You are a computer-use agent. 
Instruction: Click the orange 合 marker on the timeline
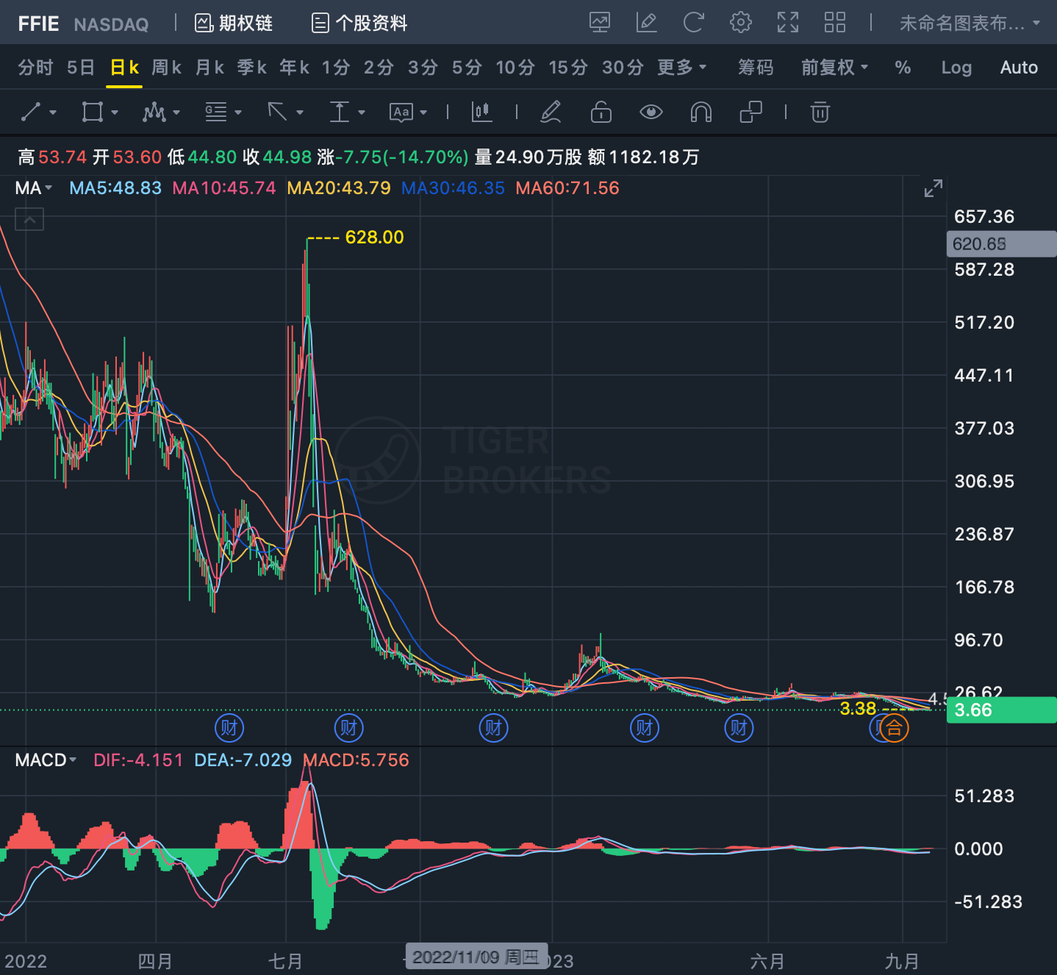pyautogui.click(x=895, y=729)
